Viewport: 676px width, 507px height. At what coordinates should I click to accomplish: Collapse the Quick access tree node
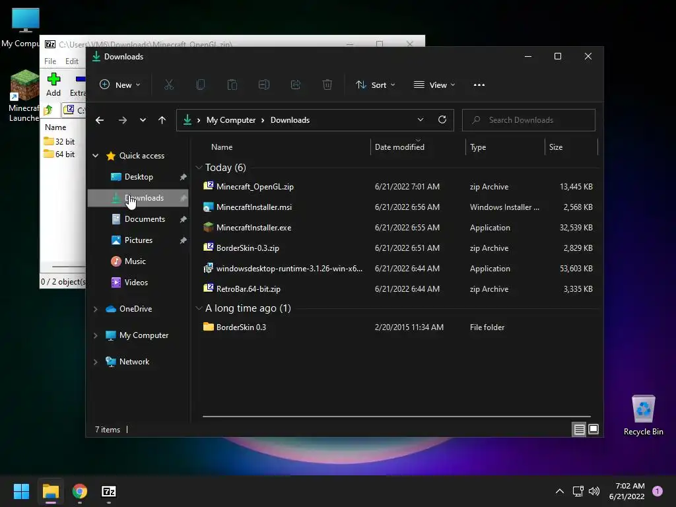coord(95,156)
